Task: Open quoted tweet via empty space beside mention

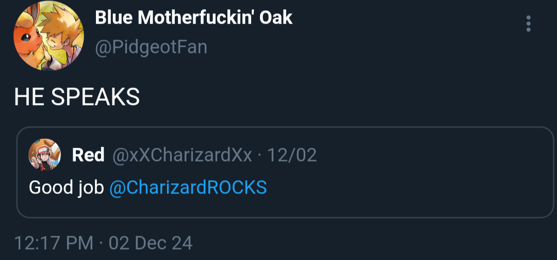Action: (x=402, y=187)
